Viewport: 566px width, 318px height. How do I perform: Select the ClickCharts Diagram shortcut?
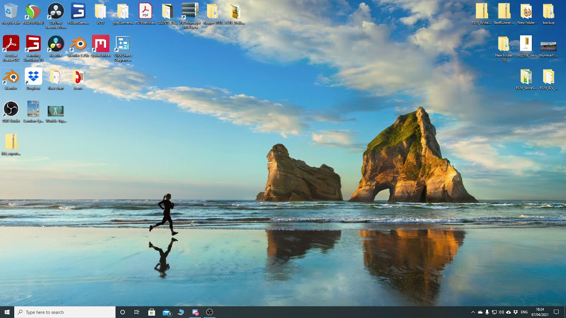(x=123, y=49)
